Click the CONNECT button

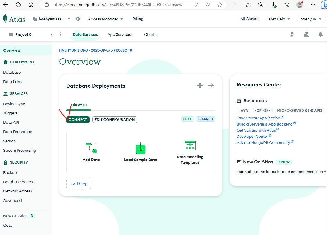pos(78,119)
